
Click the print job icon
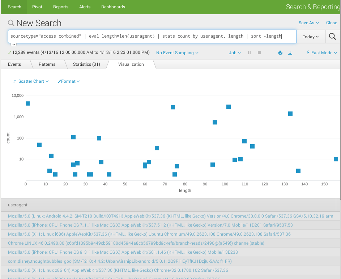click(280, 53)
